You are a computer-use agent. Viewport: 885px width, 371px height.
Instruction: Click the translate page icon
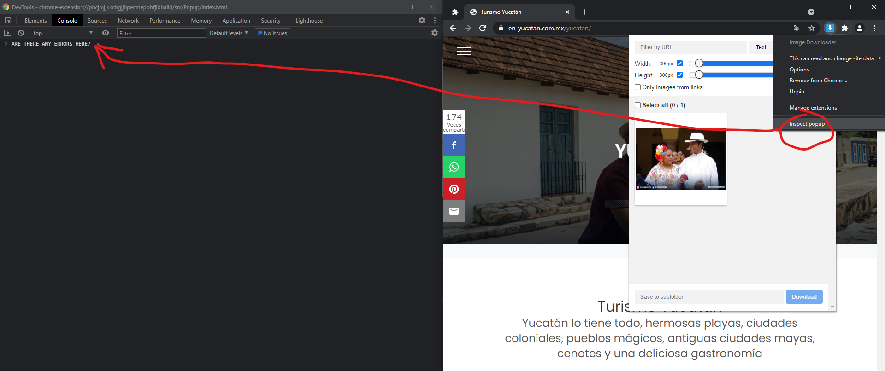(797, 28)
